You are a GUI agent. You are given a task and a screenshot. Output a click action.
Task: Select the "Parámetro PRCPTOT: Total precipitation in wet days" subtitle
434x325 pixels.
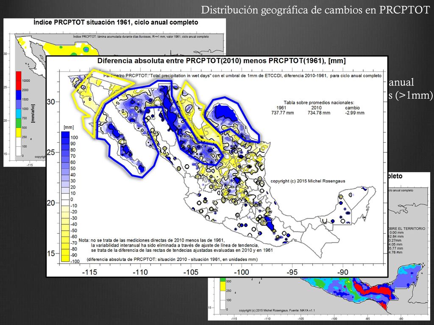click(242, 76)
